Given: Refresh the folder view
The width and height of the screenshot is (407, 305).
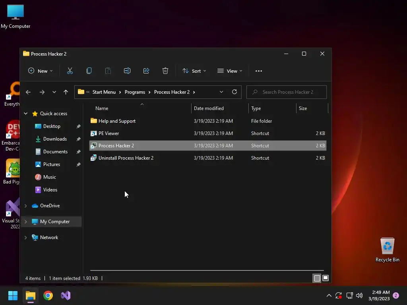Looking at the screenshot, I should pyautogui.click(x=235, y=92).
